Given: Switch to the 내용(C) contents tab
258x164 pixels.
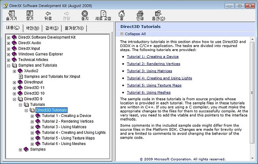Looking at the screenshot, I should click(x=13, y=28).
